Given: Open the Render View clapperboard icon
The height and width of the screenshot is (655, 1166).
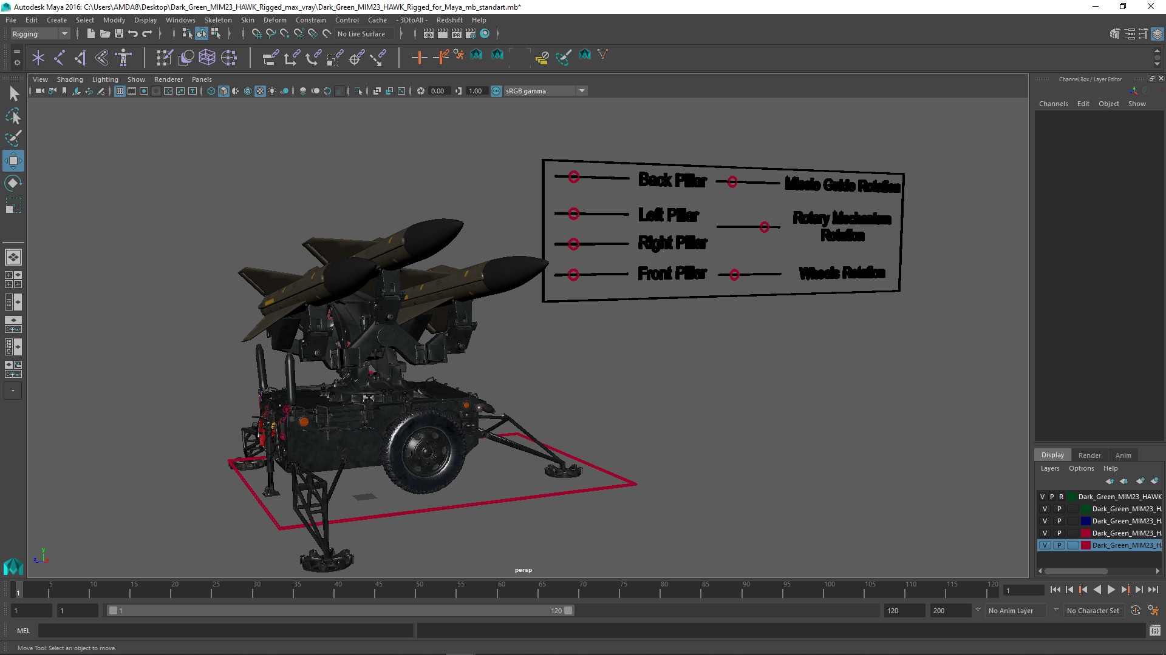Looking at the screenshot, I should [429, 34].
